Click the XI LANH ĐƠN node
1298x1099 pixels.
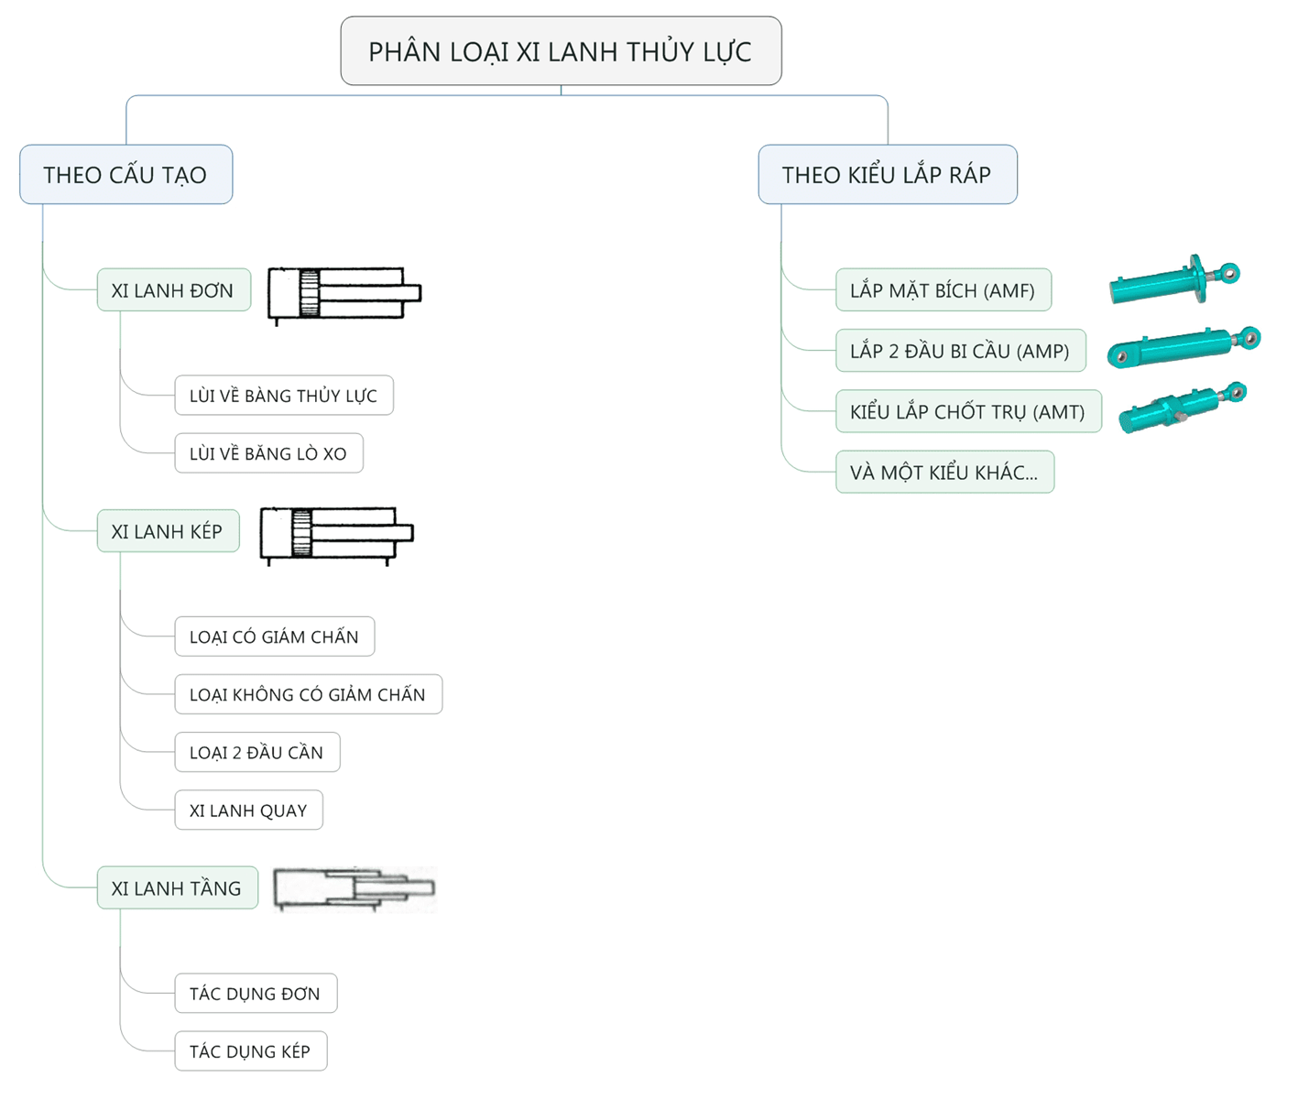point(173,291)
